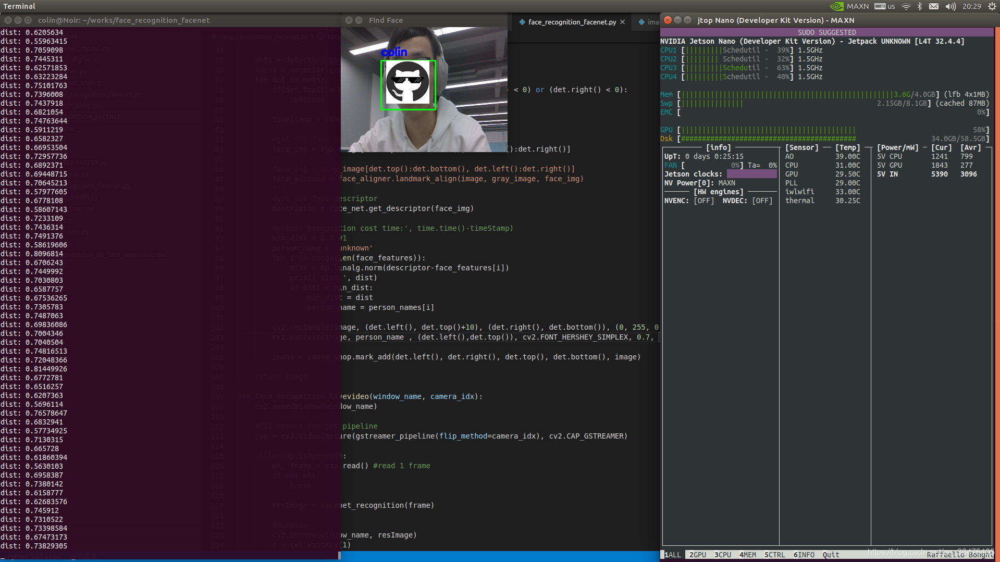Maximize the jtop Nano window
1000x562 pixels.
click(687, 20)
